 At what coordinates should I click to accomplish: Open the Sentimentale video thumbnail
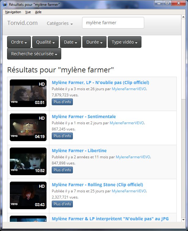tap(28, 127)
